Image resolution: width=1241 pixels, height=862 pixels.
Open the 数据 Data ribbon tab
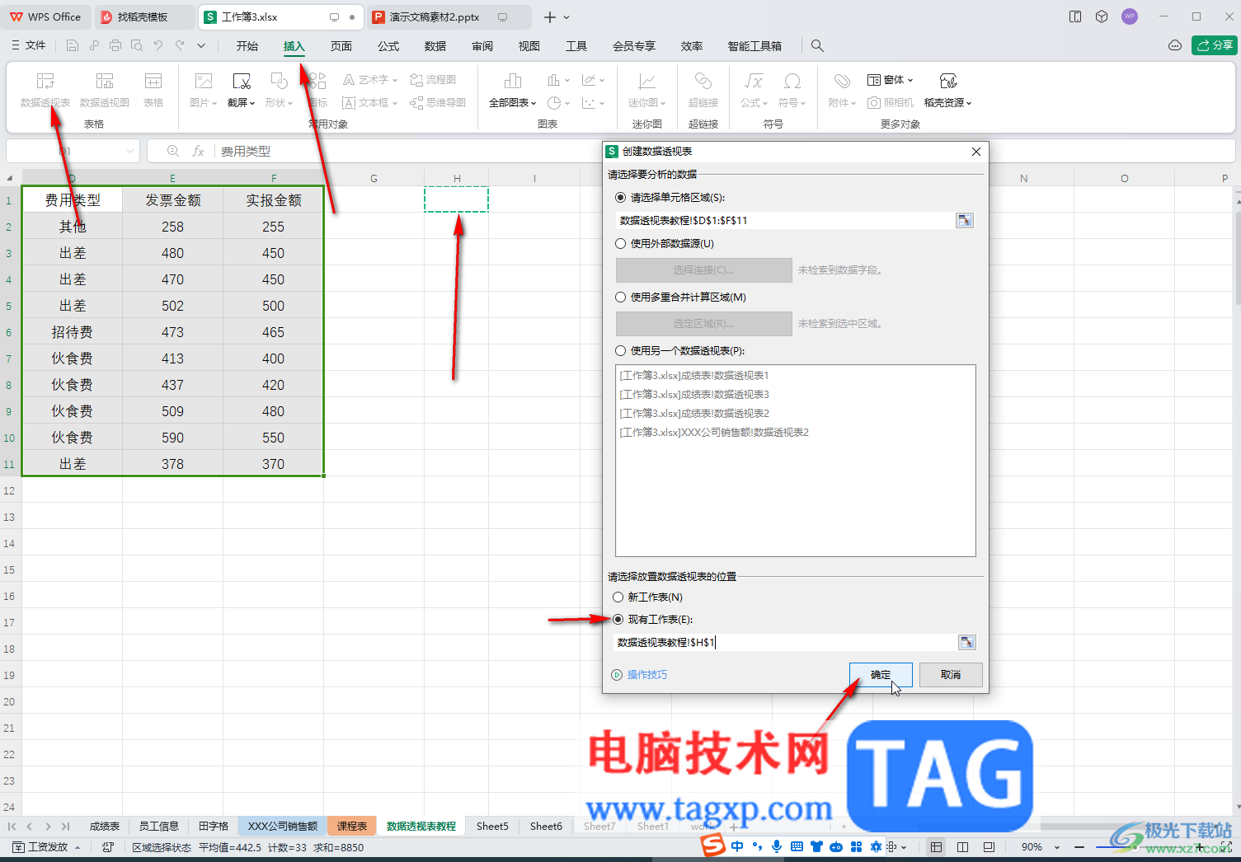pyautogui.click(x=435, y=46)
